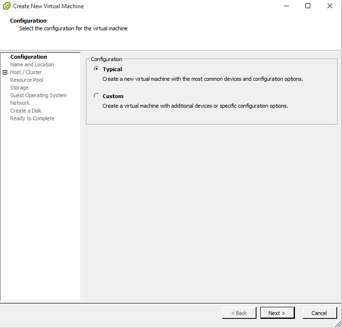Select the Typical configuration radio button
The image size is (342, 328).
[96, 69]
